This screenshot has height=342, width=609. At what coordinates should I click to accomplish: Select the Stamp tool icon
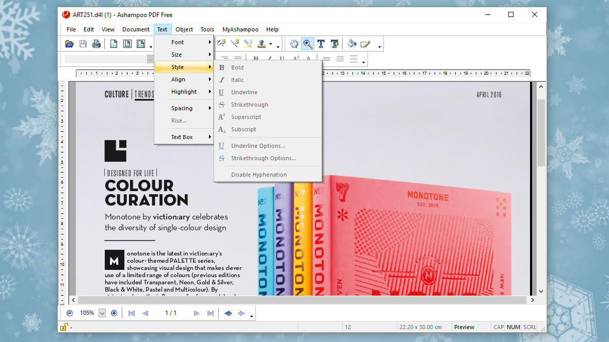pyautogui.click(x=262, y=44)
